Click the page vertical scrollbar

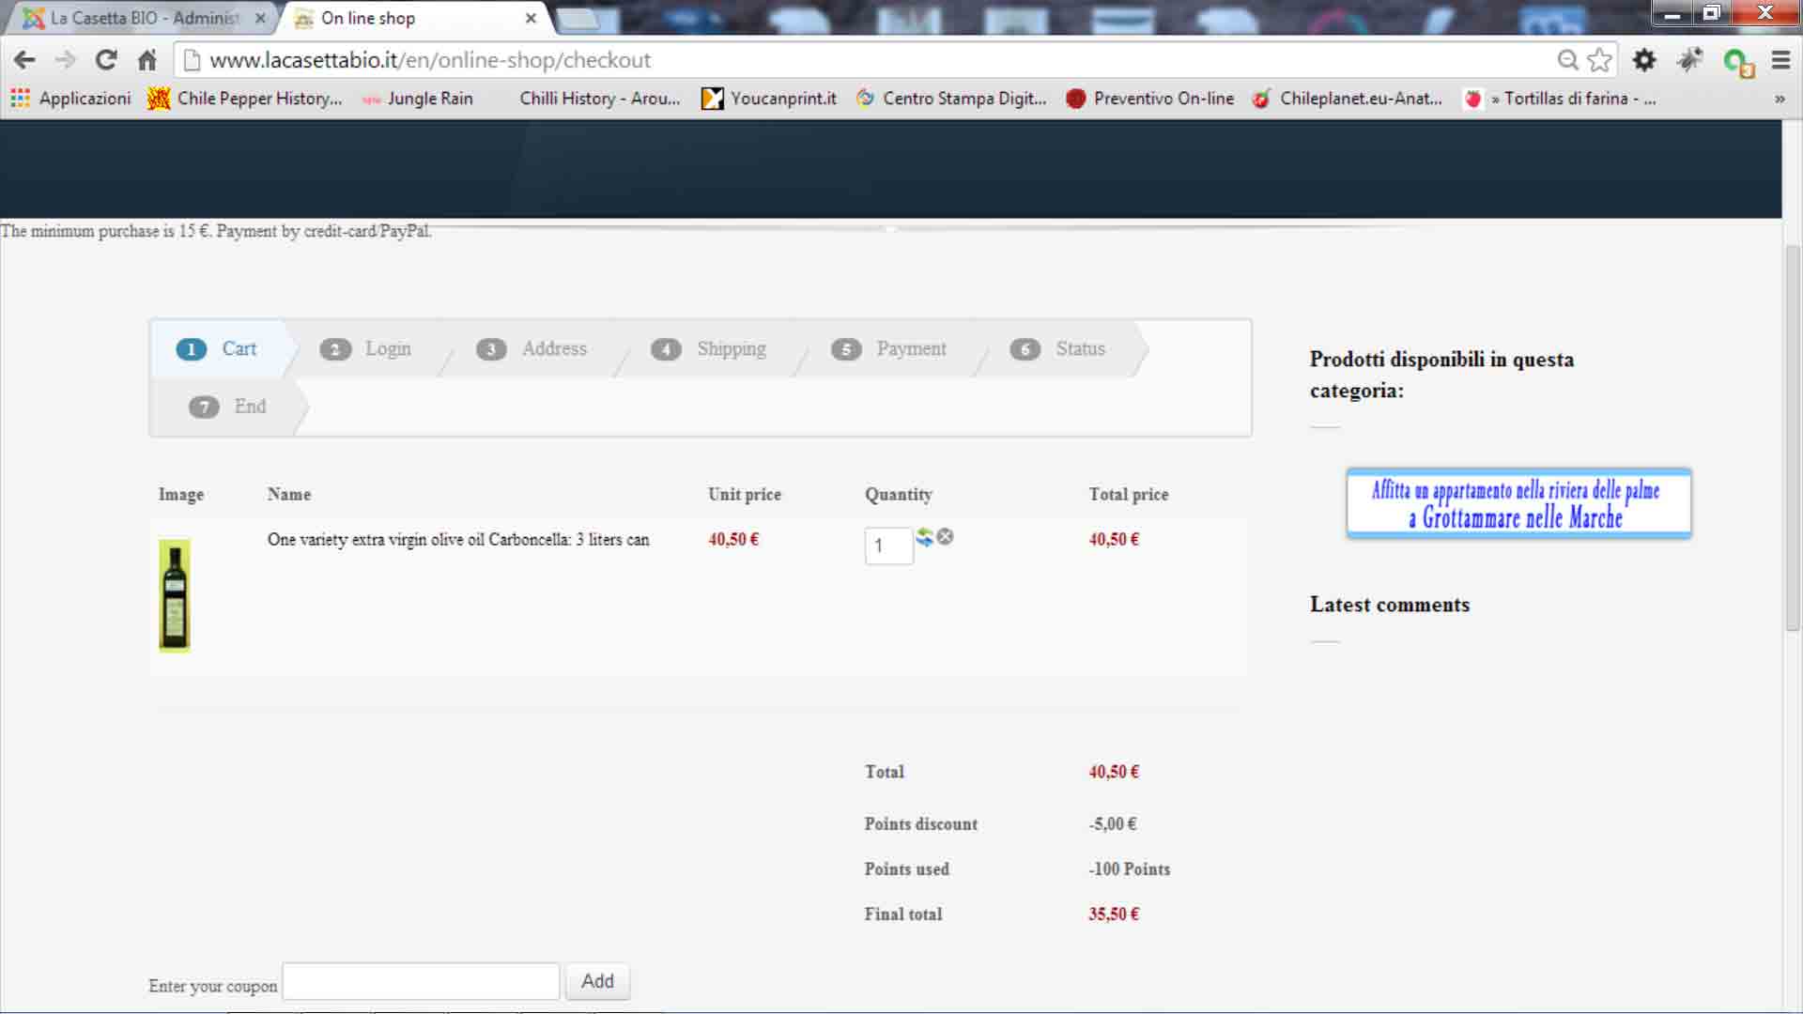[1792, 438]
